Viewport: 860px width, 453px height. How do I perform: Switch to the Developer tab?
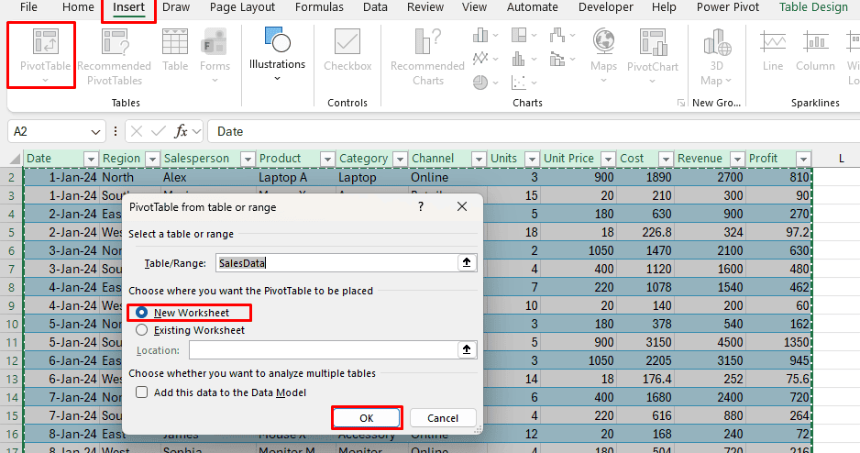[605, 7]
